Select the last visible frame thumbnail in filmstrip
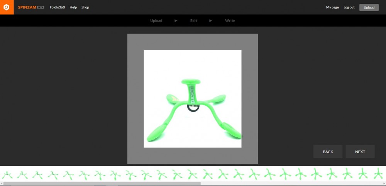The height and width of the screenshot is (186, 386). click(378, 174)
